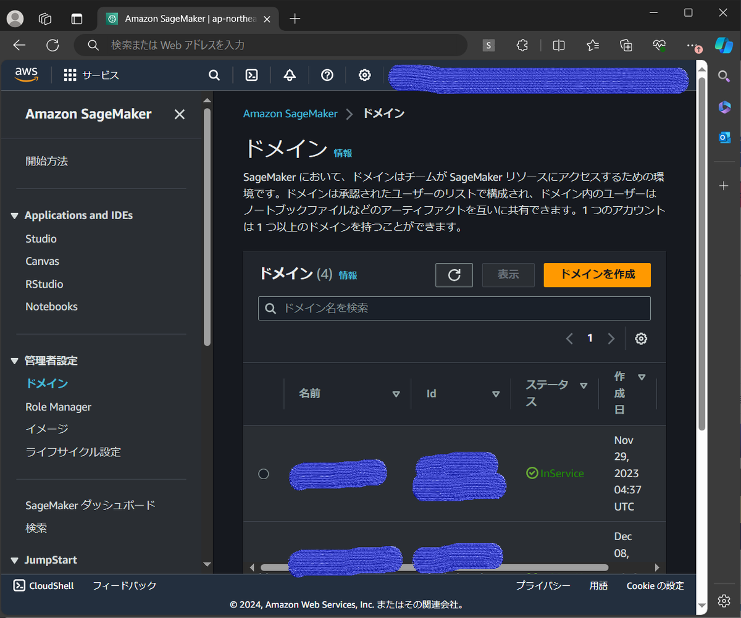Image resolution: width=741 pixels, height=618 pixels.
Task: Select the domain created Nov 29, 2023
Action: (264, 474)
